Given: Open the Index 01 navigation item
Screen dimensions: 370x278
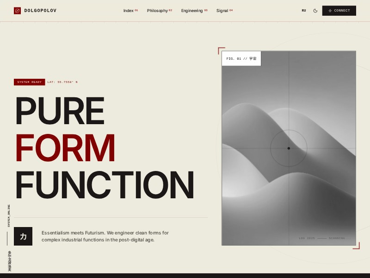Looking at the screenshot, I should [129, 10].
